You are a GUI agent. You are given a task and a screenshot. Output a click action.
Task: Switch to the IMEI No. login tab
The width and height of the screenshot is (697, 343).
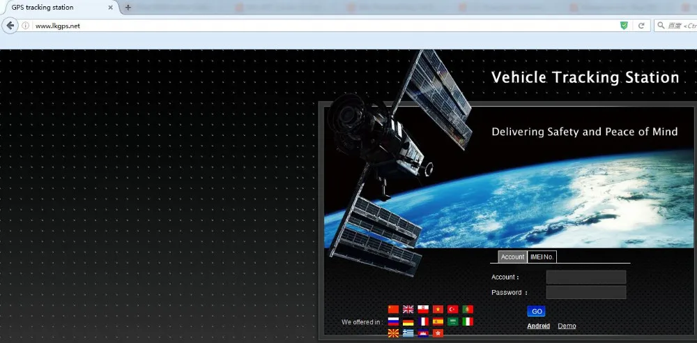(542, 257)
